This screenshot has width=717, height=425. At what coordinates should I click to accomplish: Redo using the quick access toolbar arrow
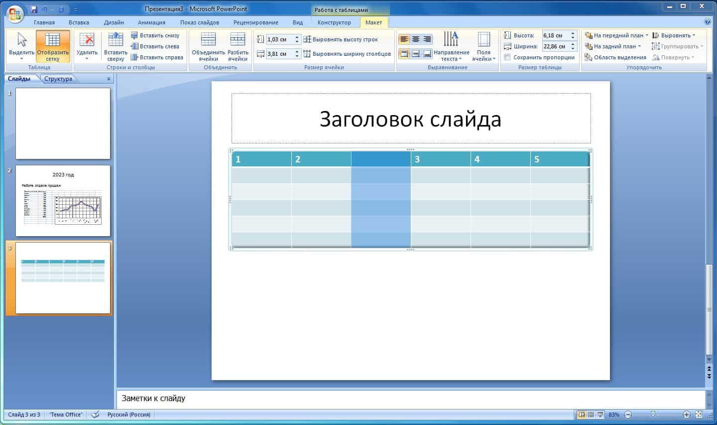pyautogui.click(x=61, y=9)
